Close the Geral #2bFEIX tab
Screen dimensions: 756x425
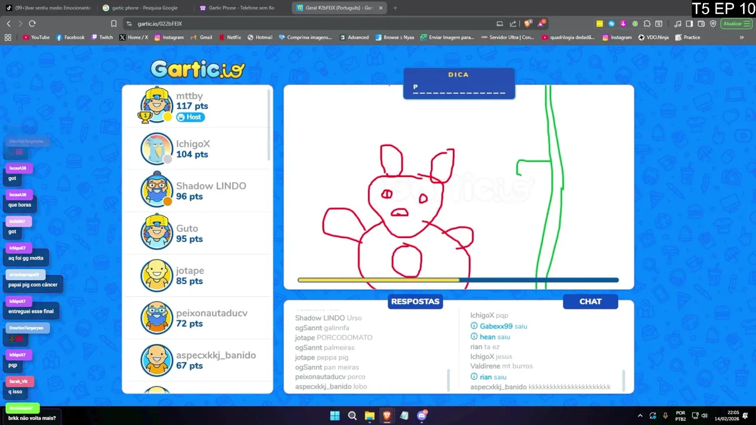point(380,8)
